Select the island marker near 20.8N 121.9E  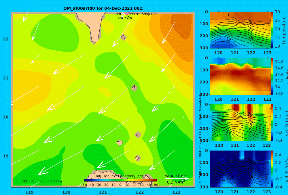[x=134, y=87]
